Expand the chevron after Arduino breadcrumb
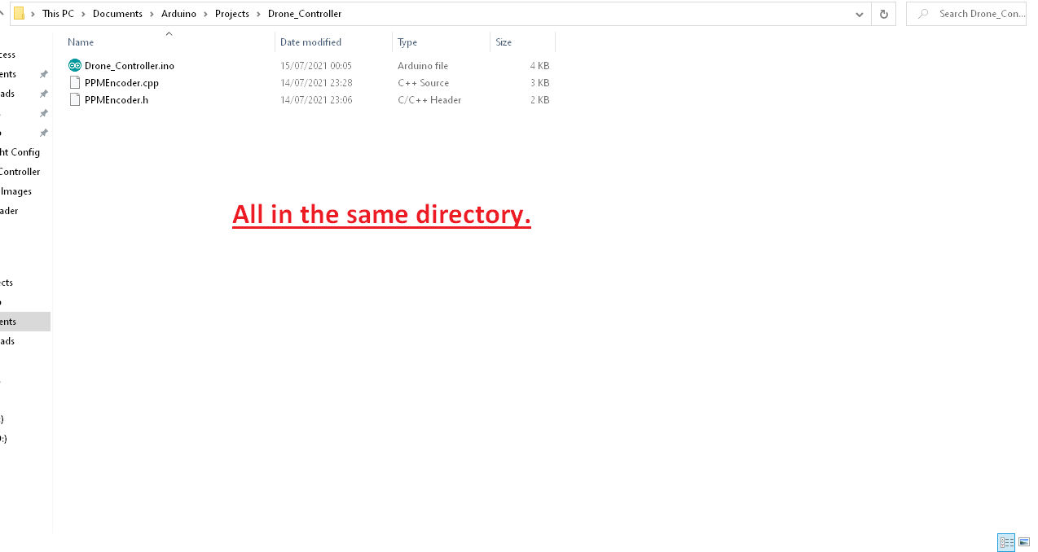Screen dimensions: 1038x552 pyautogui.click(x=204, y=14)
